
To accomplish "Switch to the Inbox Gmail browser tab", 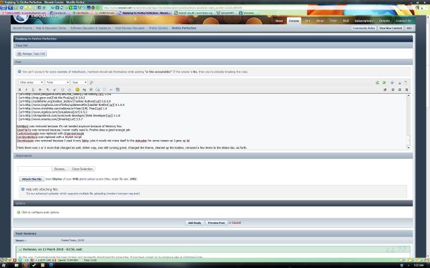I will pyautogui.click(x=25, y=13).
